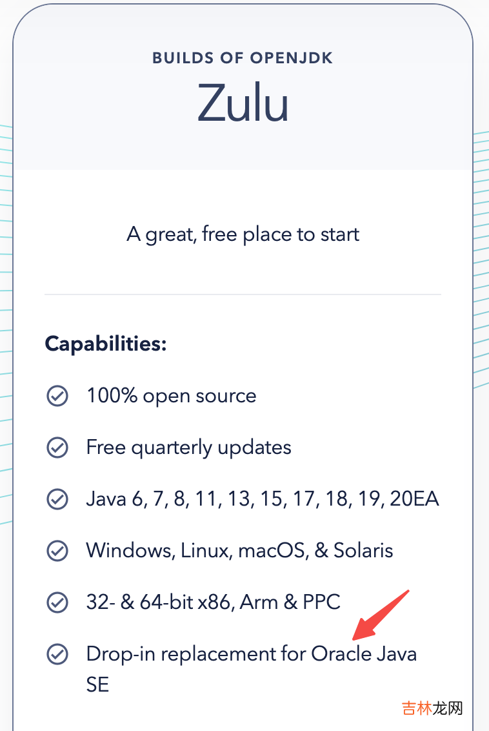The image size is (489, 731).
Task: Select the checkmark icon beside the Java versions list
Action: [x=57, y=499]
